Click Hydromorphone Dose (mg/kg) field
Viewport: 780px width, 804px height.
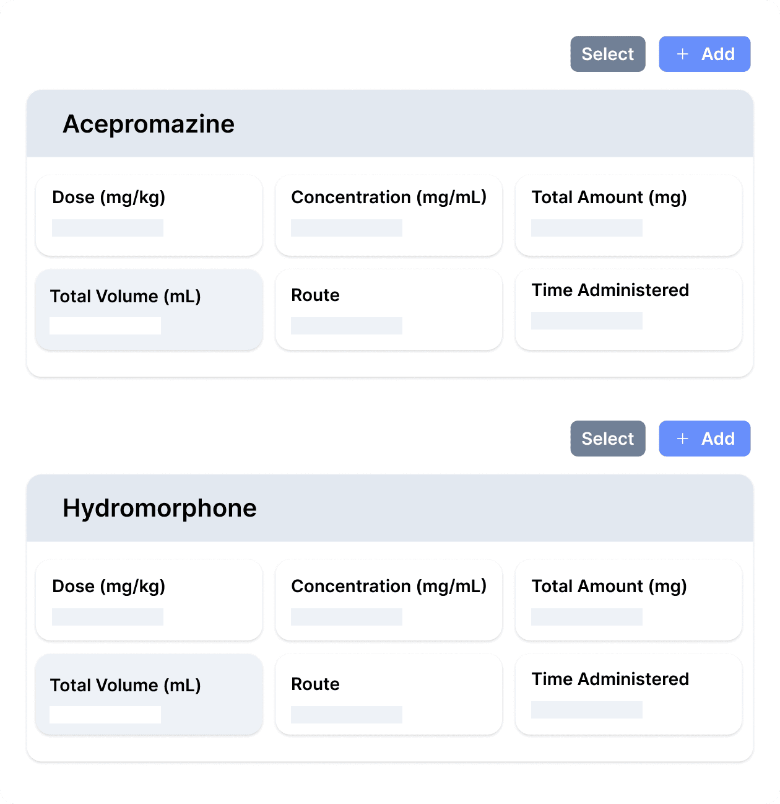click(x=108, y=617)
